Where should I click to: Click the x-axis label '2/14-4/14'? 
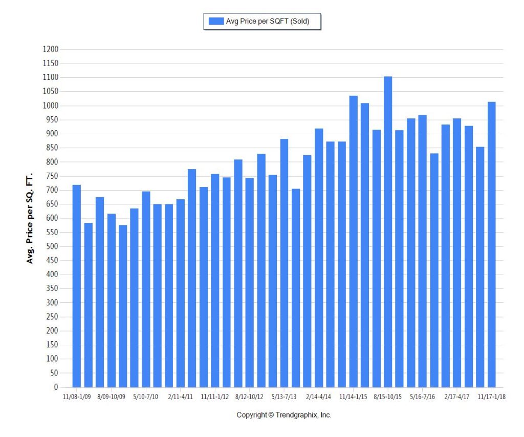click(x=318, y=397)
